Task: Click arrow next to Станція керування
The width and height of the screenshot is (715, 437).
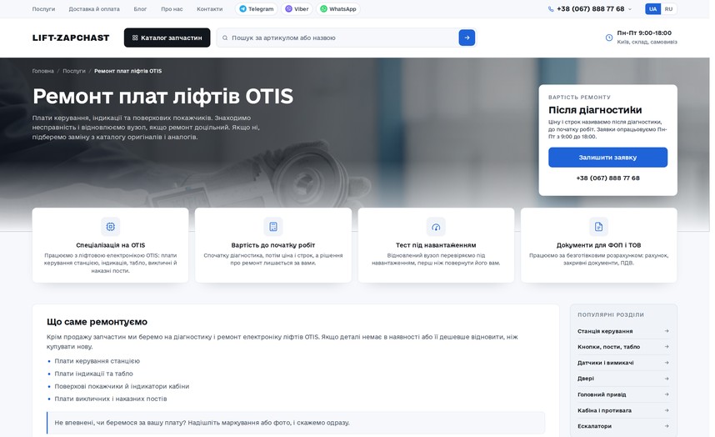Action: pyautogui.click(x=667, y=331)
